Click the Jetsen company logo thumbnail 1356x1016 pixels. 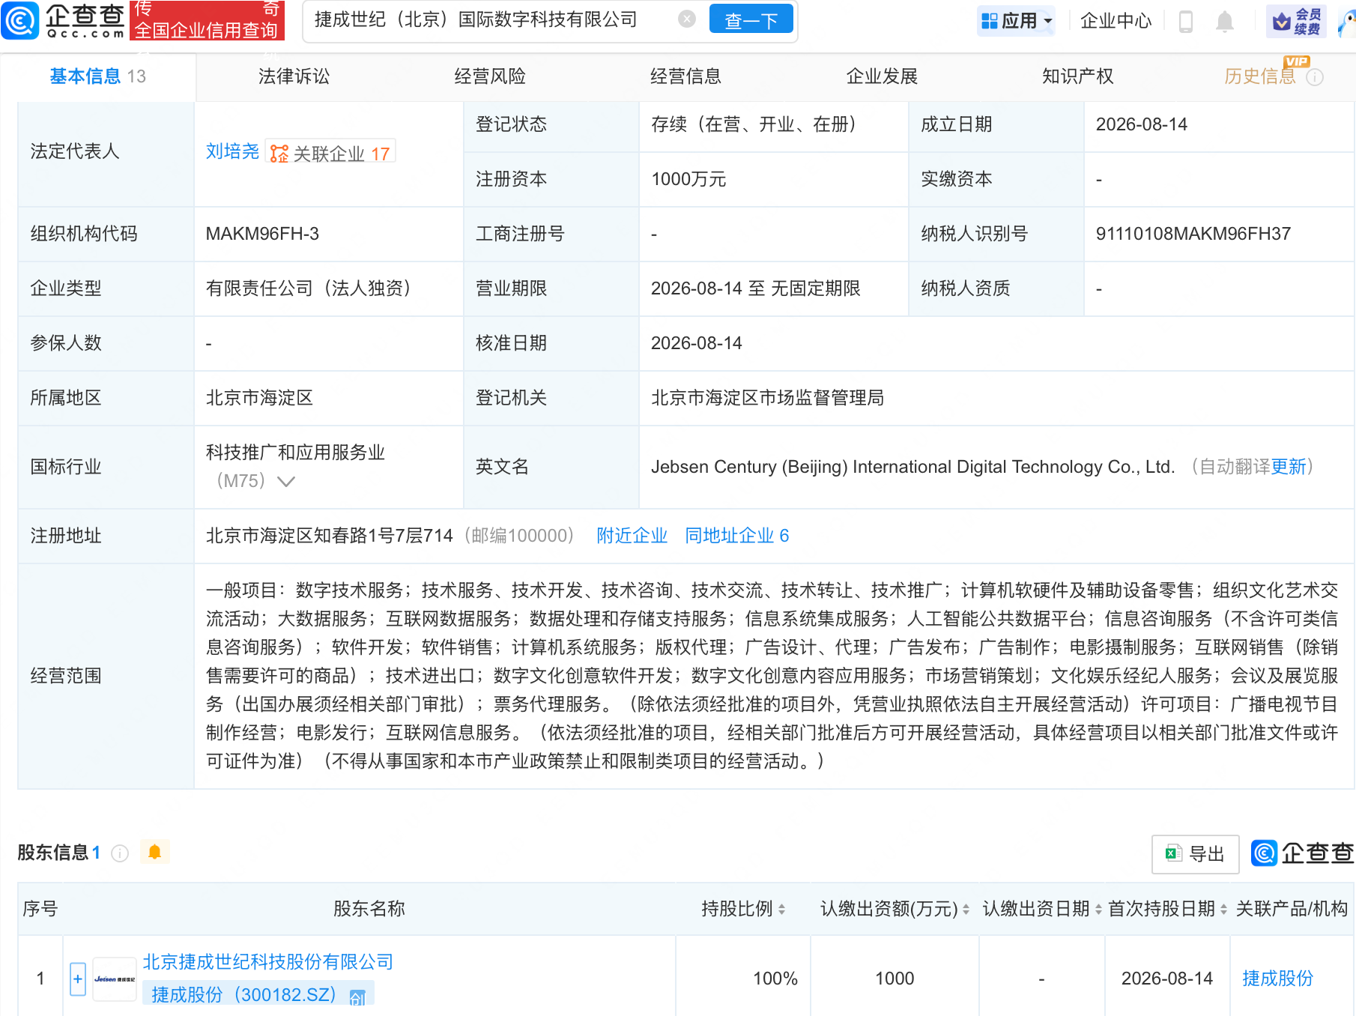coord(115,979)
